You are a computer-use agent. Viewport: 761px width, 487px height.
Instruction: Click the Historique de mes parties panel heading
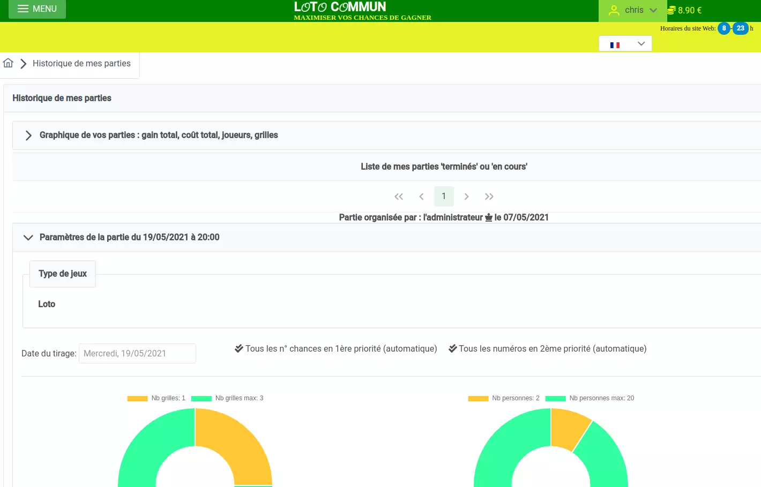[x=62, y=98]
